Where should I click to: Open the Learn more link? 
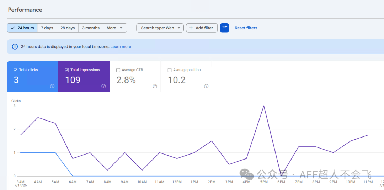tap(121, 47)
